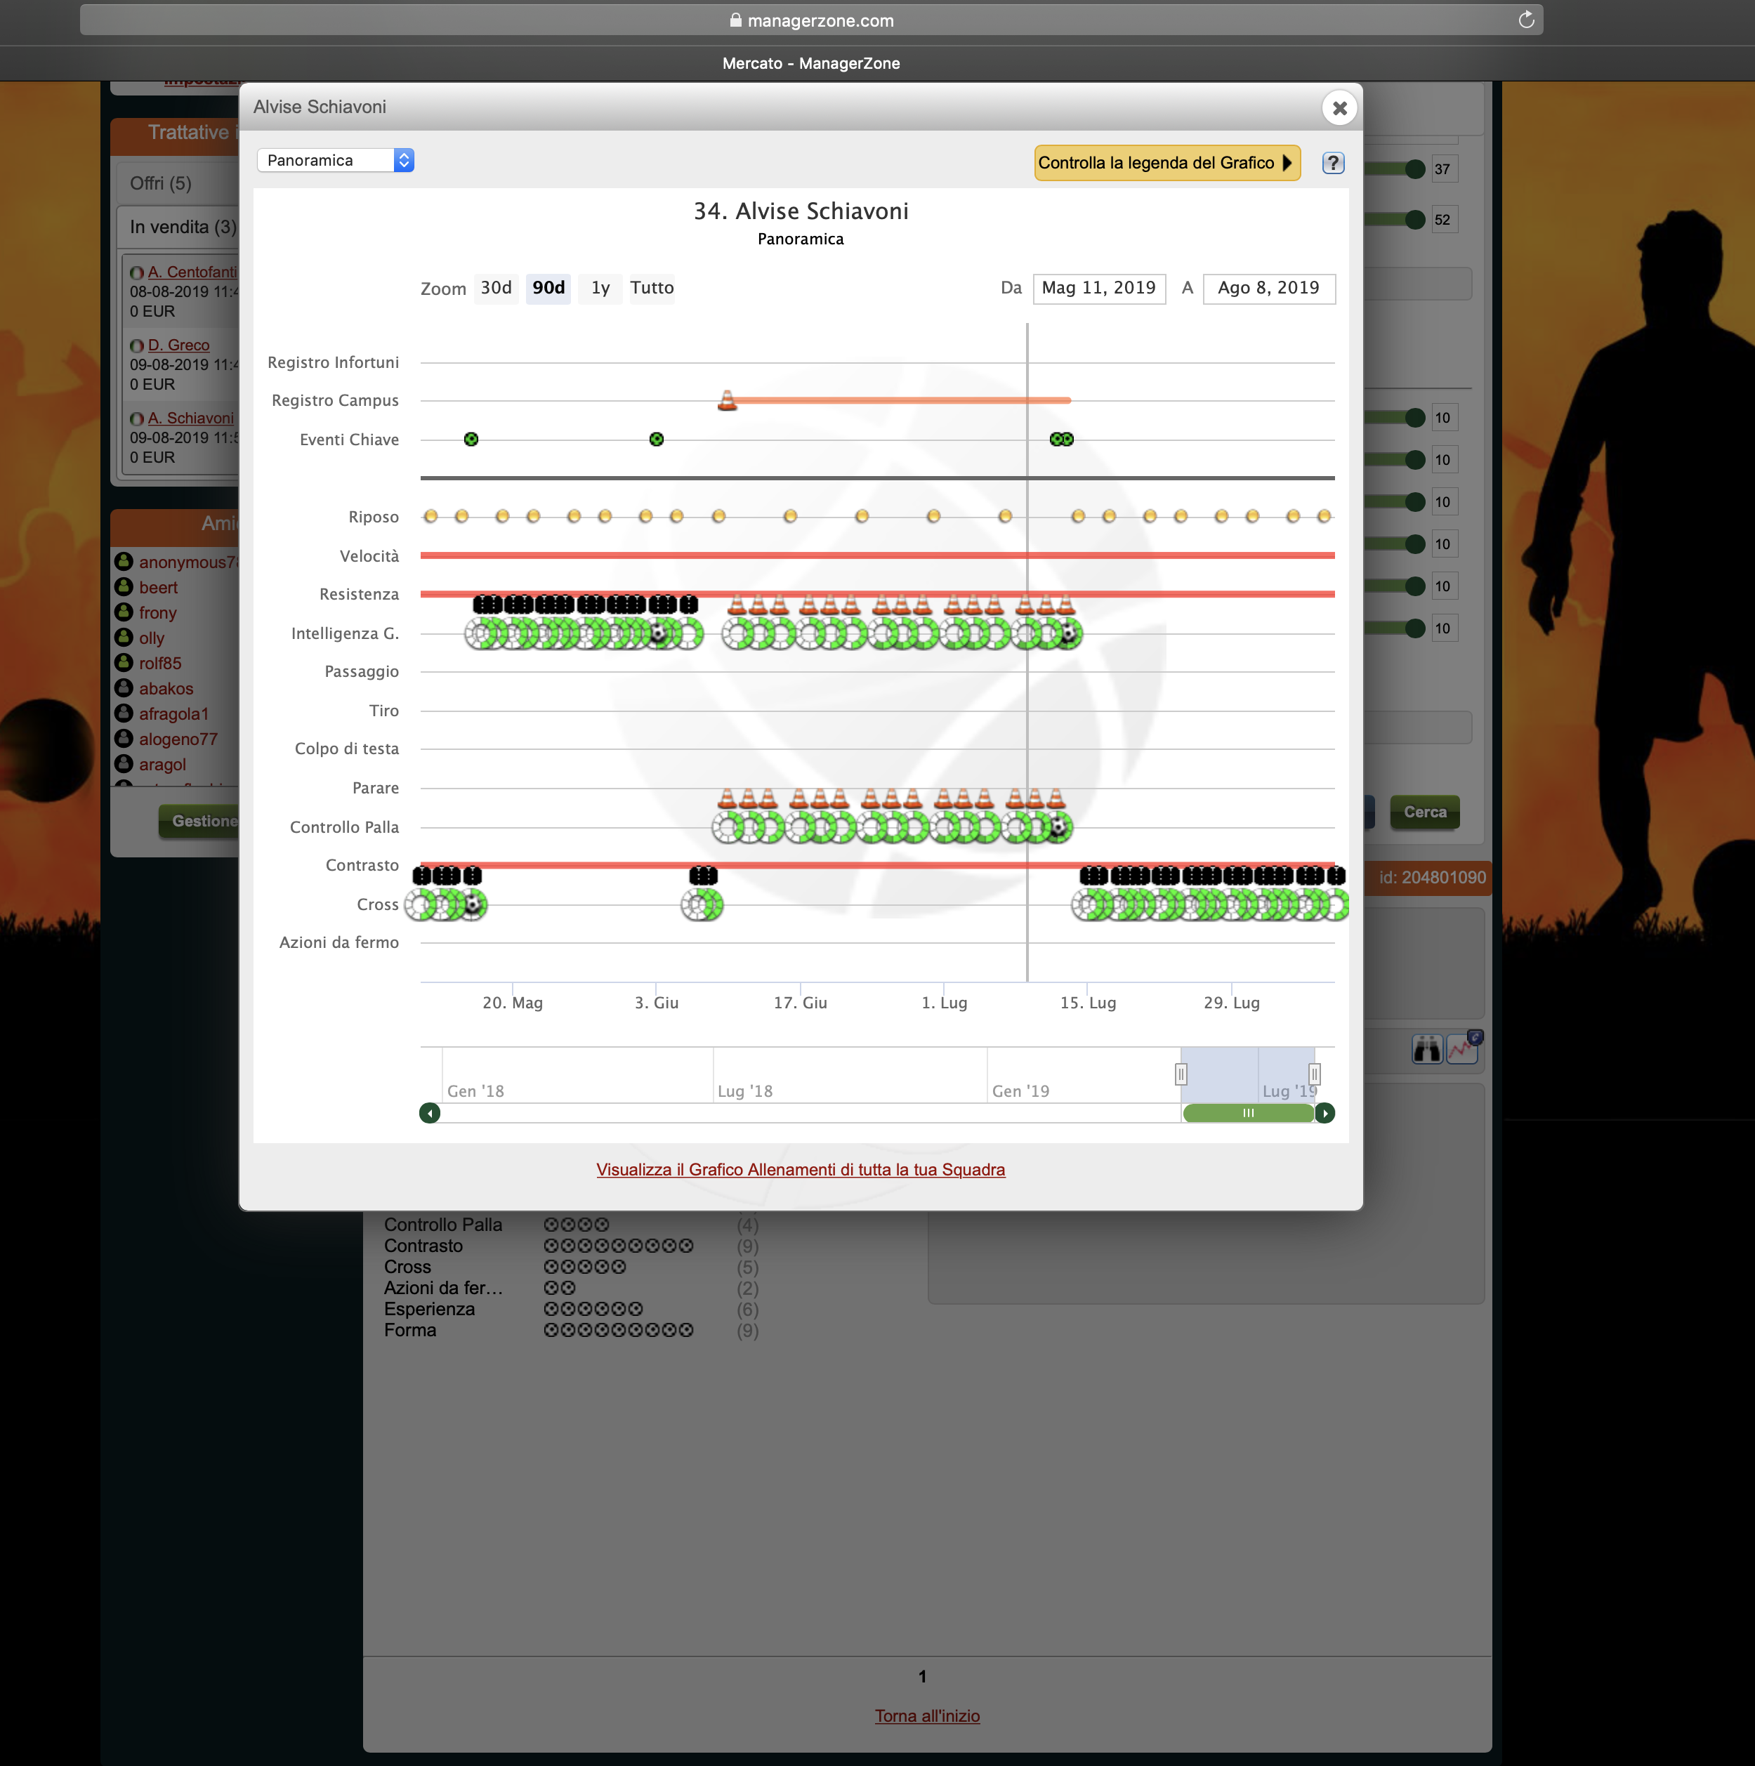Image resolution: width=1755 pixels, height=1766 pixels.
Task: Click the training camp cone on Registro Campus
Action: pyautogui.click(x=727, y=400)
